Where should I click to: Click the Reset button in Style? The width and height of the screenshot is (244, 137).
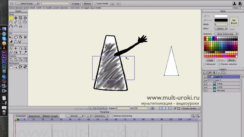231,60
